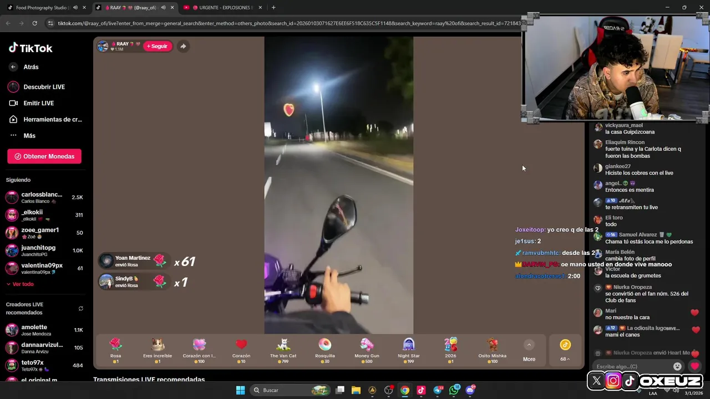The width and height of the screenshot is (710, 399).
Task: Mute the RAAY tab audio icon
Action: pyautogui.click(x=163, y=8)
